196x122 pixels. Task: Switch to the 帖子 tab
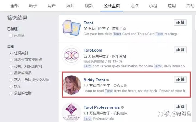click(x=33, y=6)
